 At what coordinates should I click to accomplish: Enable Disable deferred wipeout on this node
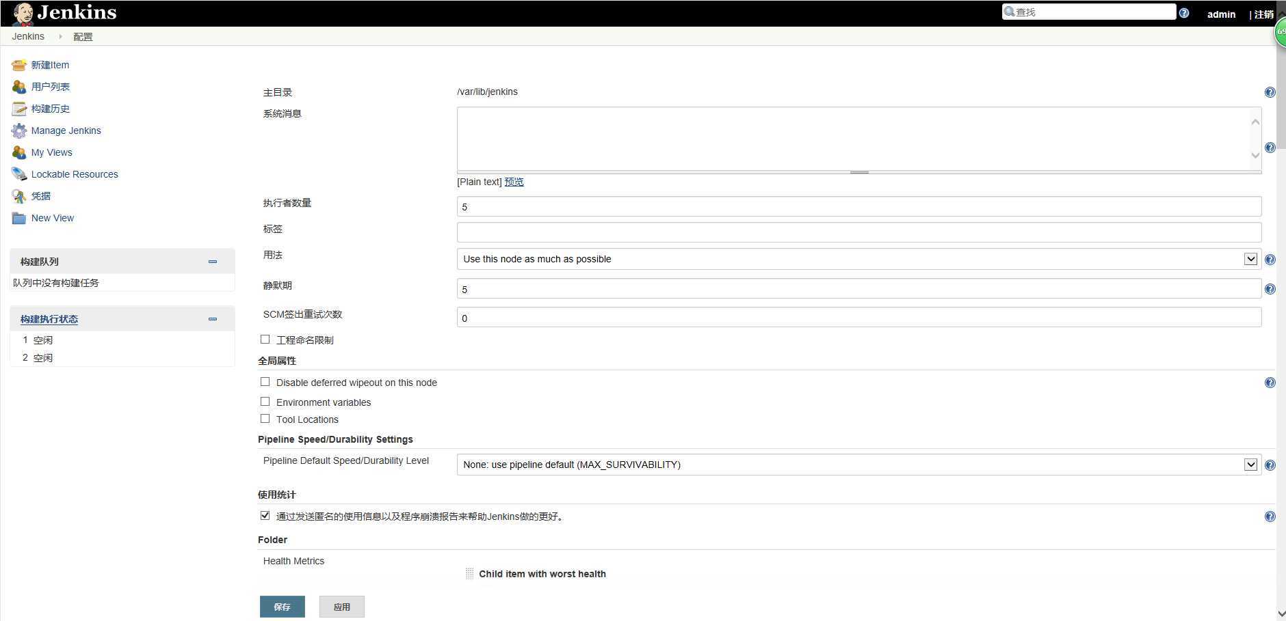coord(265,382)
